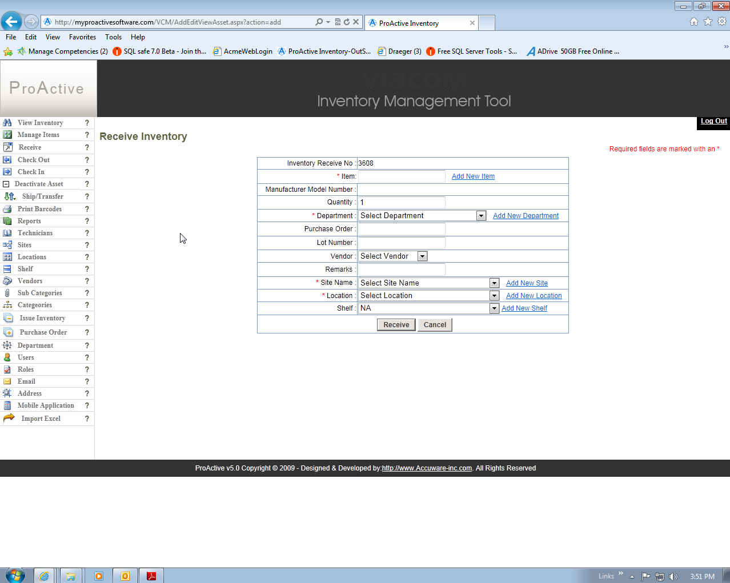Open Internet Explorer from the taskbar

coord(44,576)
